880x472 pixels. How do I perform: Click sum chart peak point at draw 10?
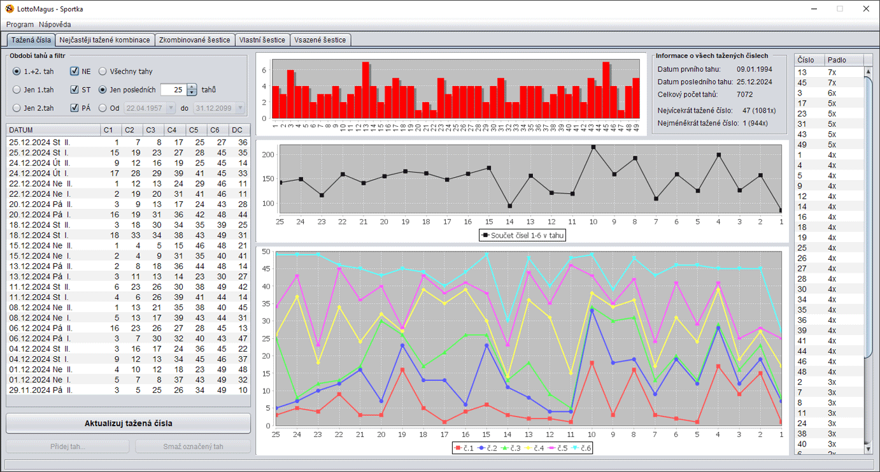593,147
